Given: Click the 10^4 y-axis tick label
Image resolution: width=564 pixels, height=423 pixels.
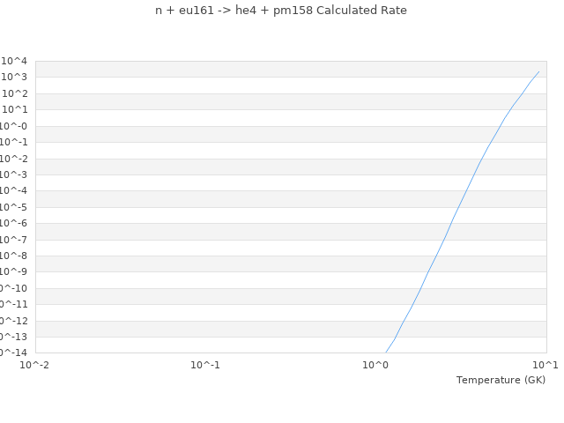Looking at the screenshot, I should click(x=15, y=61).
